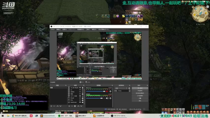Open the Tools (T) menu in OBS
The image size is (210, 118).
88,29
